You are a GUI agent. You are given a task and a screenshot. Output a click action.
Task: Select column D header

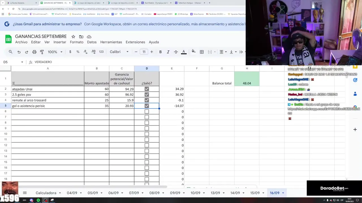tap(147, 68)
